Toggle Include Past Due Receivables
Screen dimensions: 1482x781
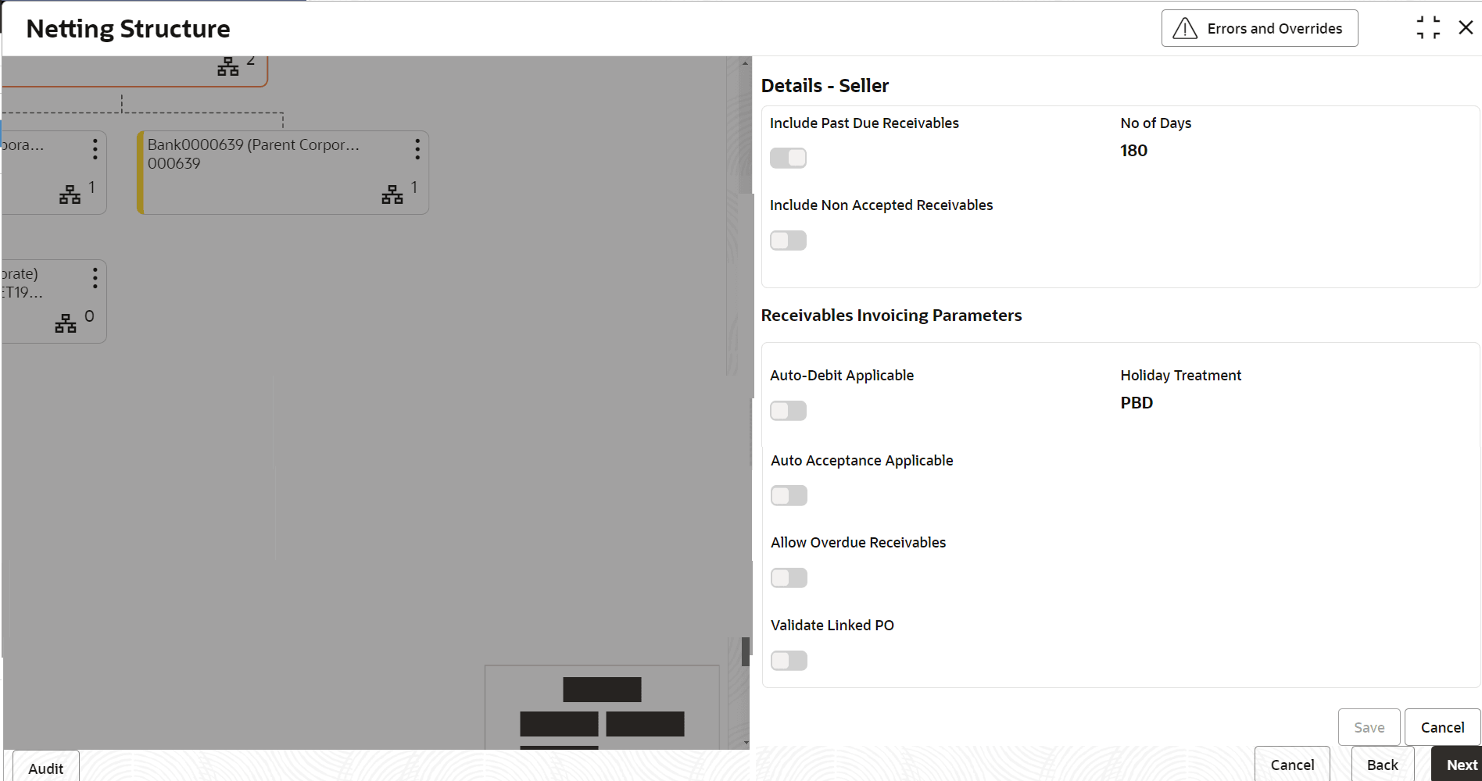(x=788, y=158)
